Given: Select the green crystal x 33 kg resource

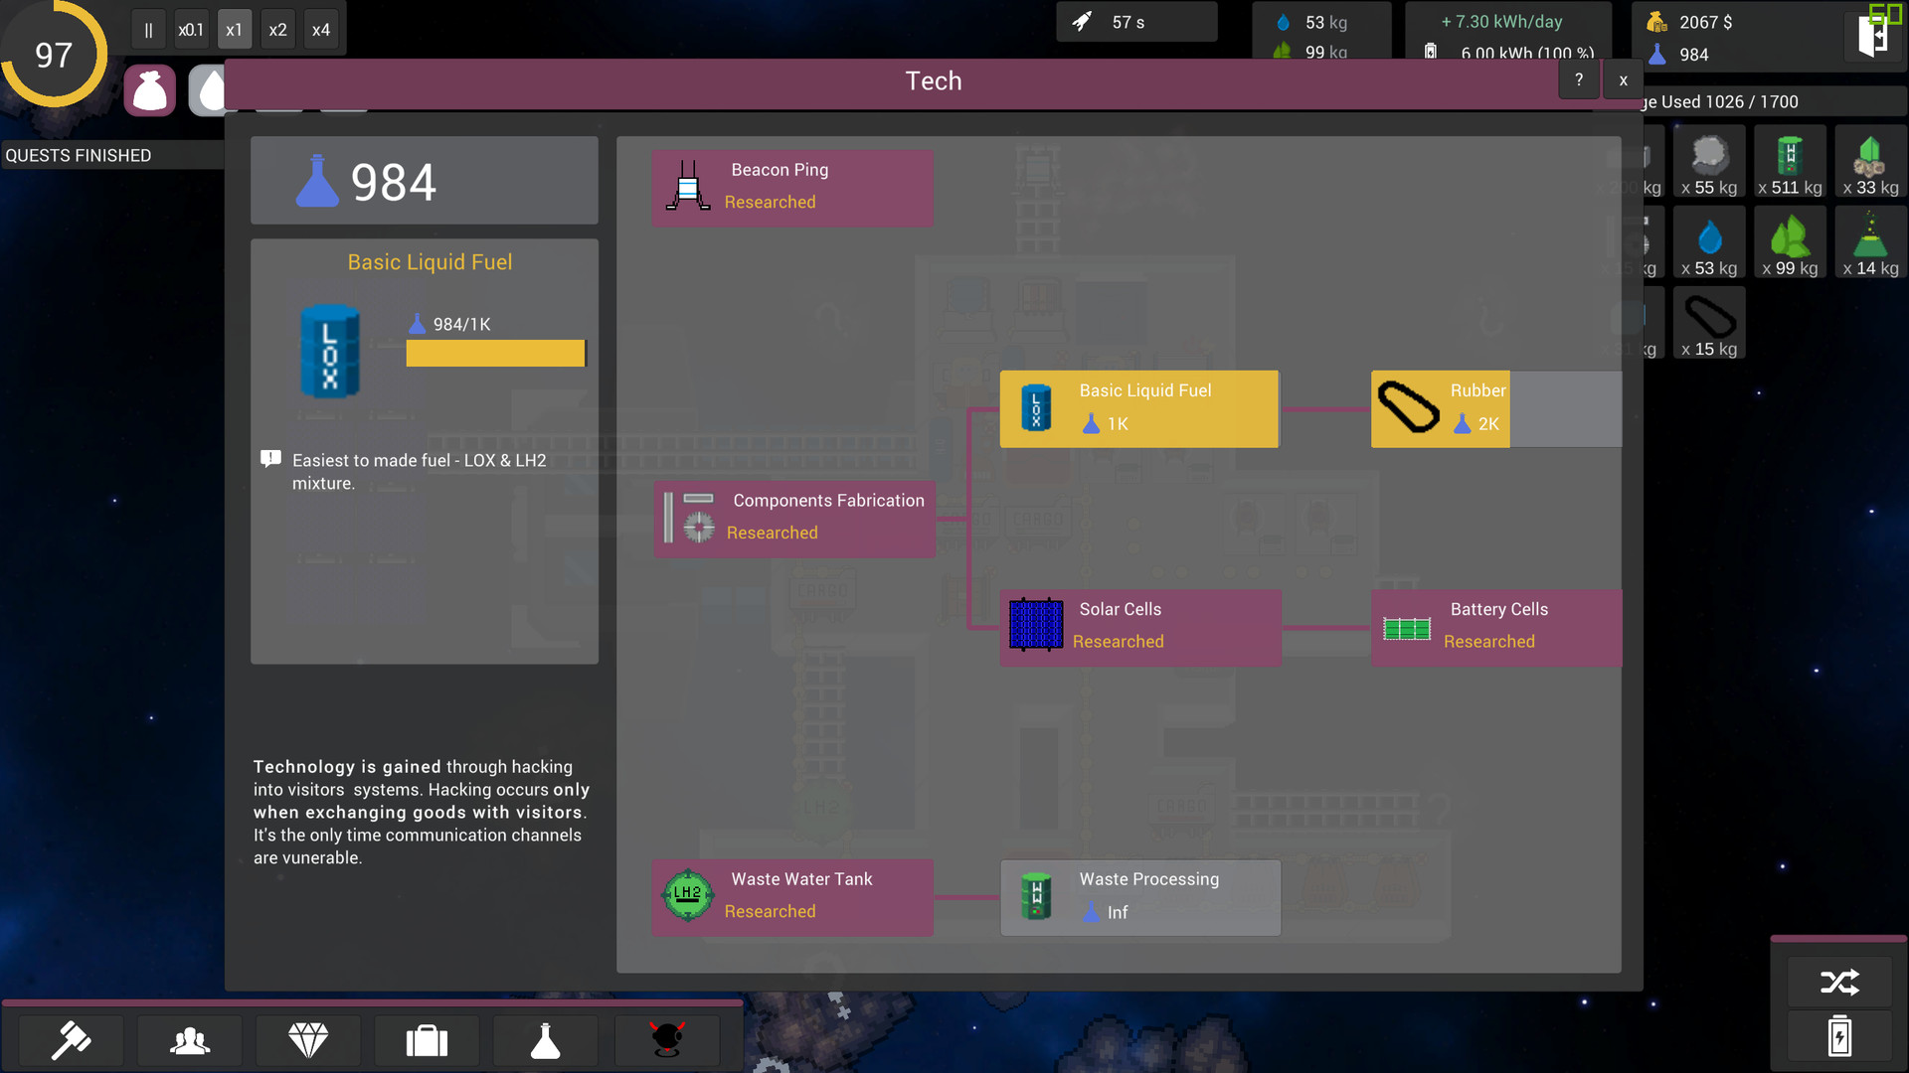Looking at the screenshot, I should [1869, 161].
